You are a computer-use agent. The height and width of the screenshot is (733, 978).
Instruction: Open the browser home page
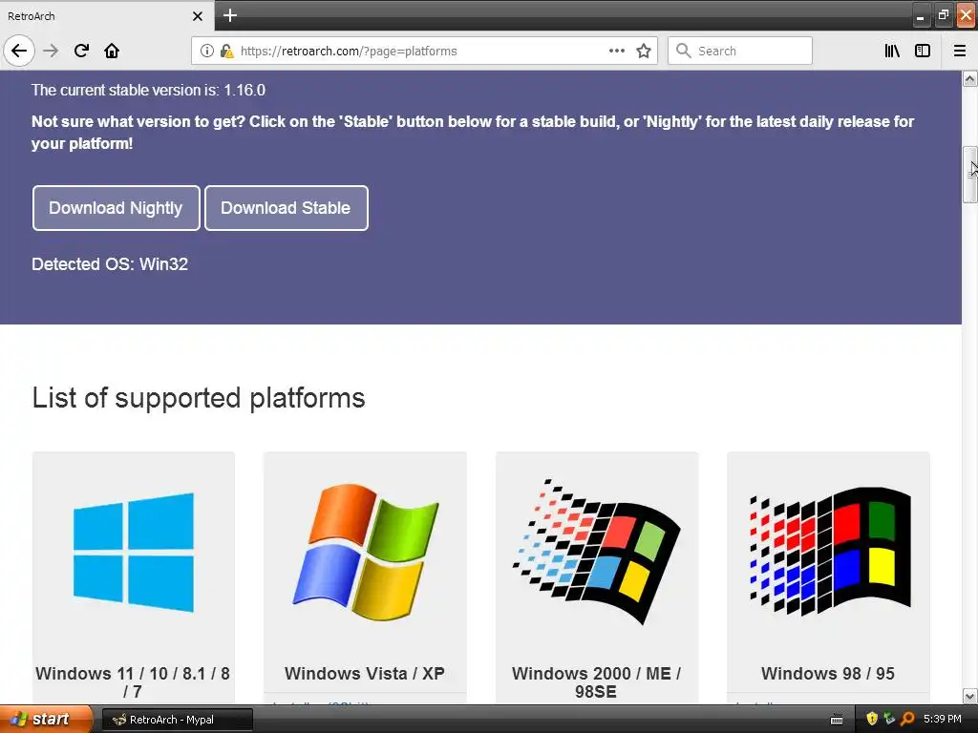[x=112, y=51]
